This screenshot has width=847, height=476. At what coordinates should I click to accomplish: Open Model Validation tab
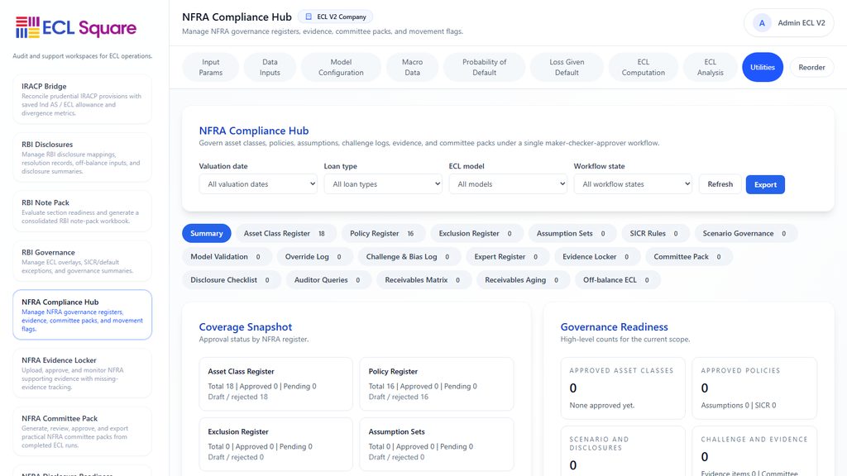click(x=227, y=256)
